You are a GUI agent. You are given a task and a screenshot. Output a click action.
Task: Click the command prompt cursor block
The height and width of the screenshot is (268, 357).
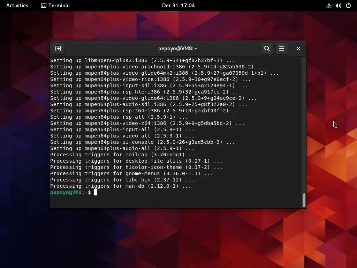(x=96, y=192)
